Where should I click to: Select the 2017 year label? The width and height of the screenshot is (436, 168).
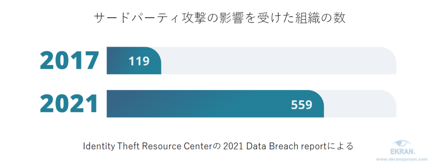[x=69, y=60]
